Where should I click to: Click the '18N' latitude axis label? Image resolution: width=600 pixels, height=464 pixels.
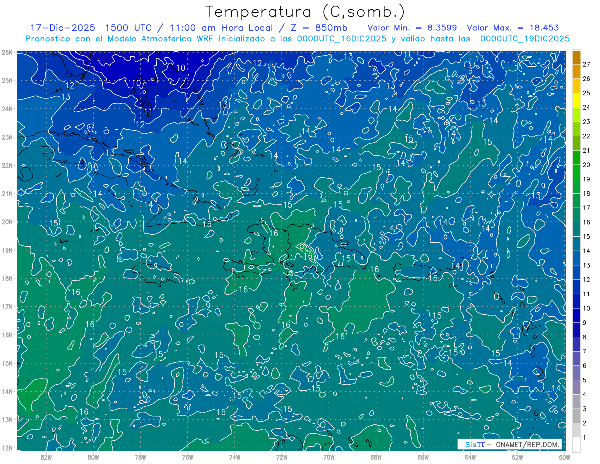[7, 278]
